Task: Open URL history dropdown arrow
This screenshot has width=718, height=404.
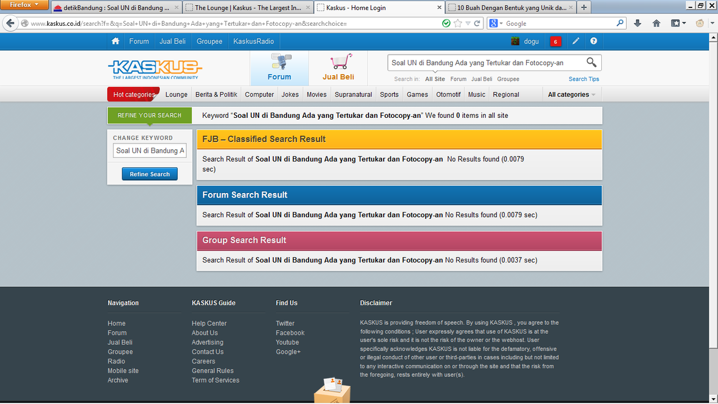Action: click(468, 24)
